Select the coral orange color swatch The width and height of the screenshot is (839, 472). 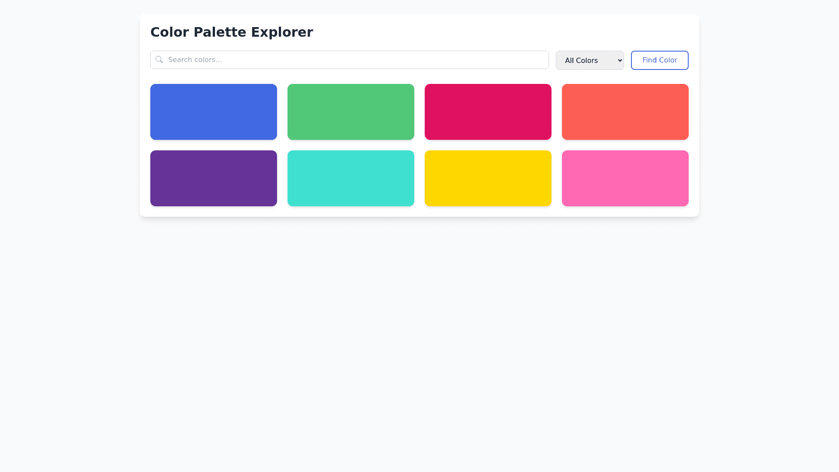pos(625,112)
